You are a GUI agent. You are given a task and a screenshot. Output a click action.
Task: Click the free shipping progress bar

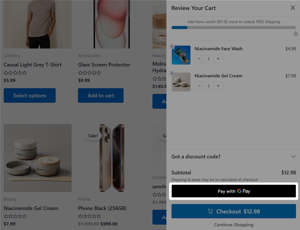pyautogui.click(x=233, y=28)
